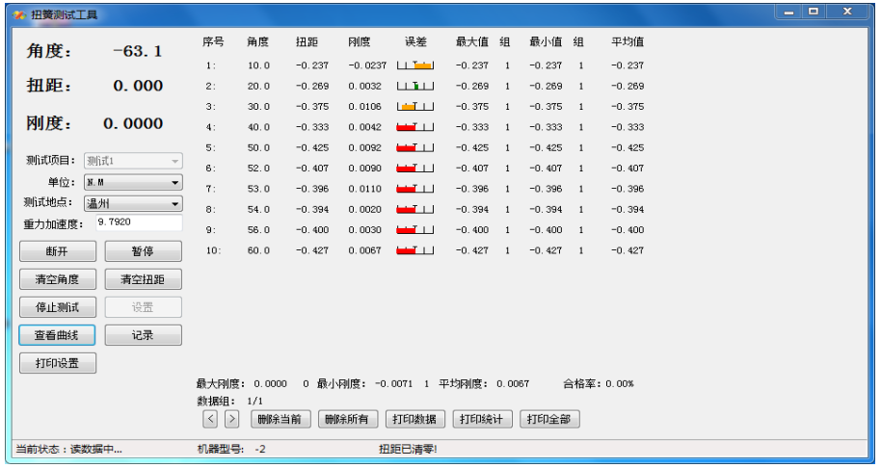881x468 pixels.
Task: Click the 平均值 column header
Action: coord(627,41)
